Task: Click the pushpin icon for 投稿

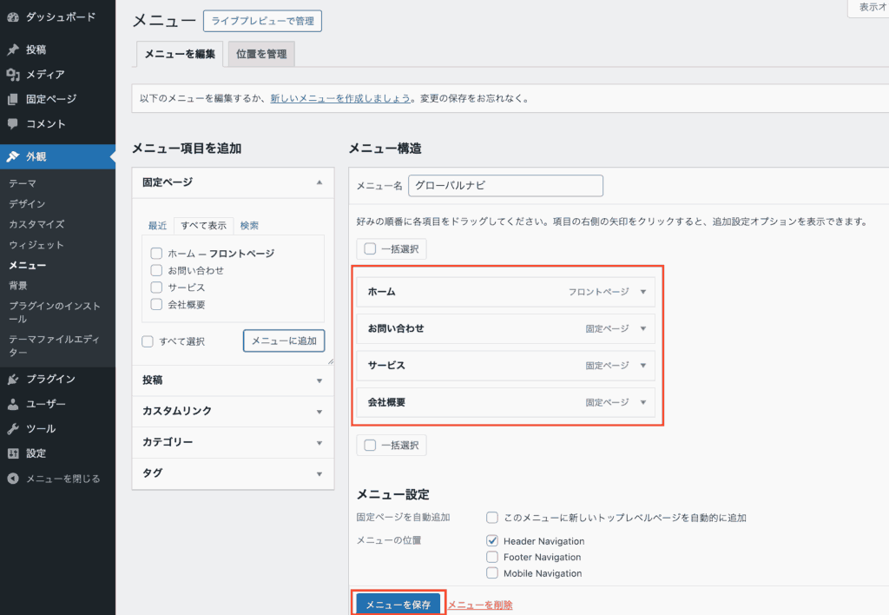Action: click(x=13, y=50)
